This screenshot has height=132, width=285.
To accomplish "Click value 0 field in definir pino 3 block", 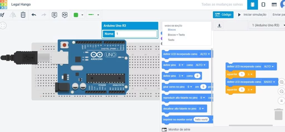I will pos(197,76).
